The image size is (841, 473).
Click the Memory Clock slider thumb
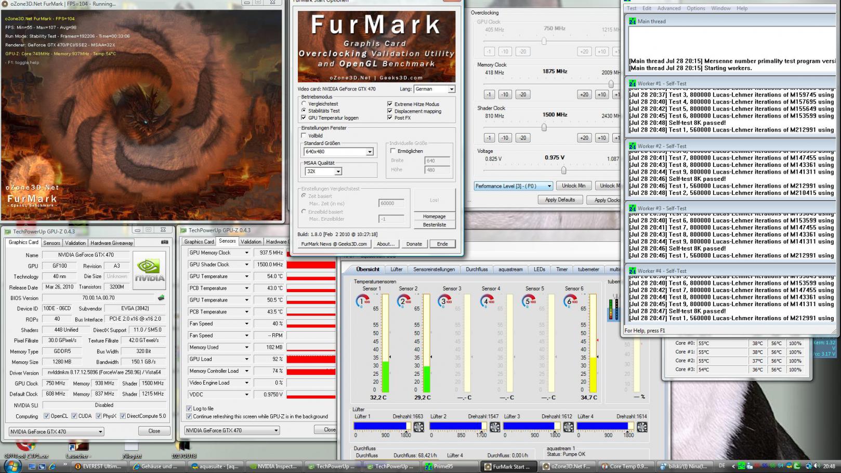coord(611,84)
